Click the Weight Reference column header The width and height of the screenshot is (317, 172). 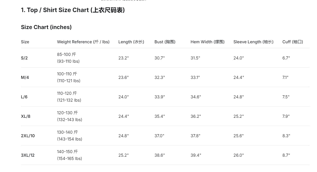point(83,42)
